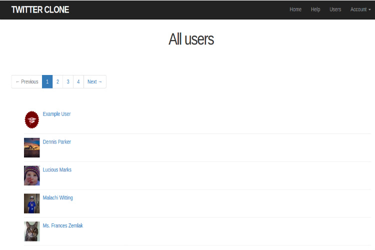Jump to pagination page 4
Viewport: 375px width, 250px height.
pyautogui.click(x=78, y=81)
